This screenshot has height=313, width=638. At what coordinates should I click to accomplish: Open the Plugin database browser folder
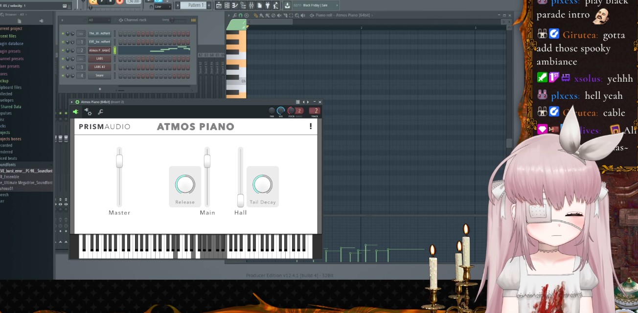click(x=12, y=44)
